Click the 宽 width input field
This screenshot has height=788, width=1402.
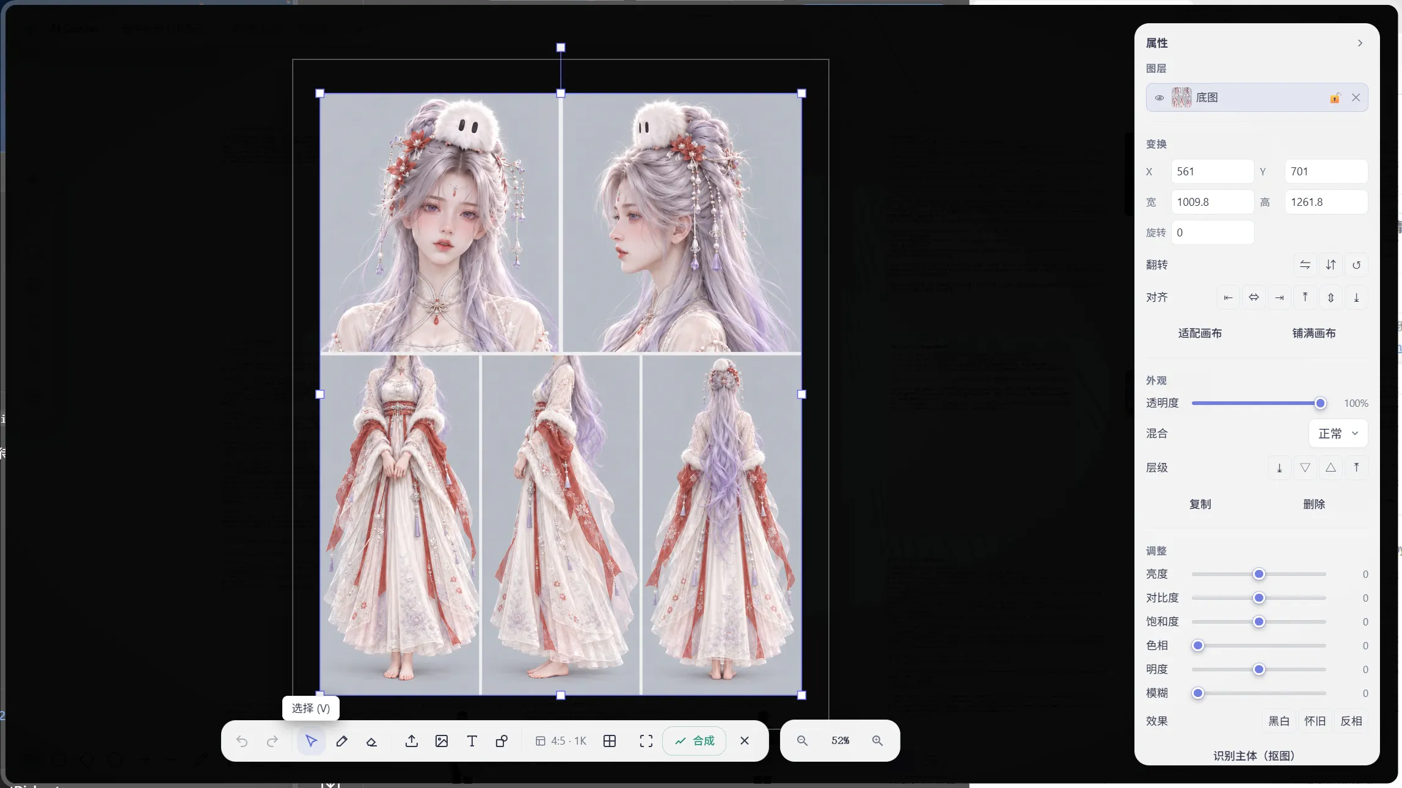(1212, 202)
